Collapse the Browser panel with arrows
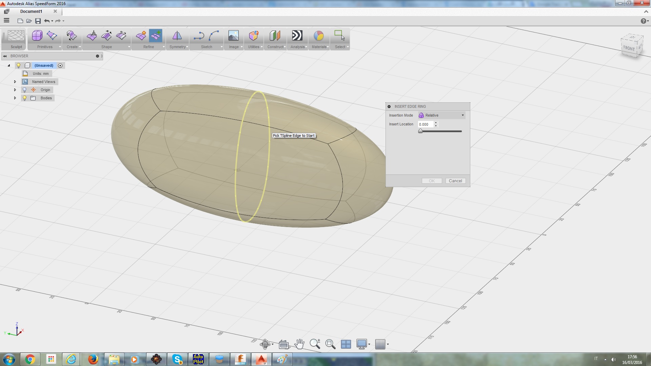This screenshot has height=366, width=651. (x=5, y=56)
